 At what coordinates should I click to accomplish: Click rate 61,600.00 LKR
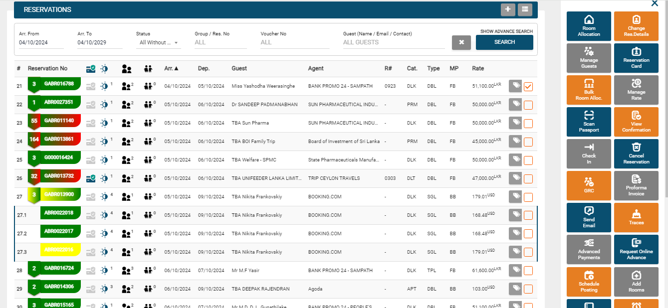pos(486,270)
